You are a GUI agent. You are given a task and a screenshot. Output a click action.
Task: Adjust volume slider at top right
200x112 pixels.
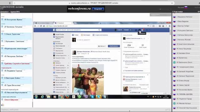pyautogui.click(x=165, y=9)
